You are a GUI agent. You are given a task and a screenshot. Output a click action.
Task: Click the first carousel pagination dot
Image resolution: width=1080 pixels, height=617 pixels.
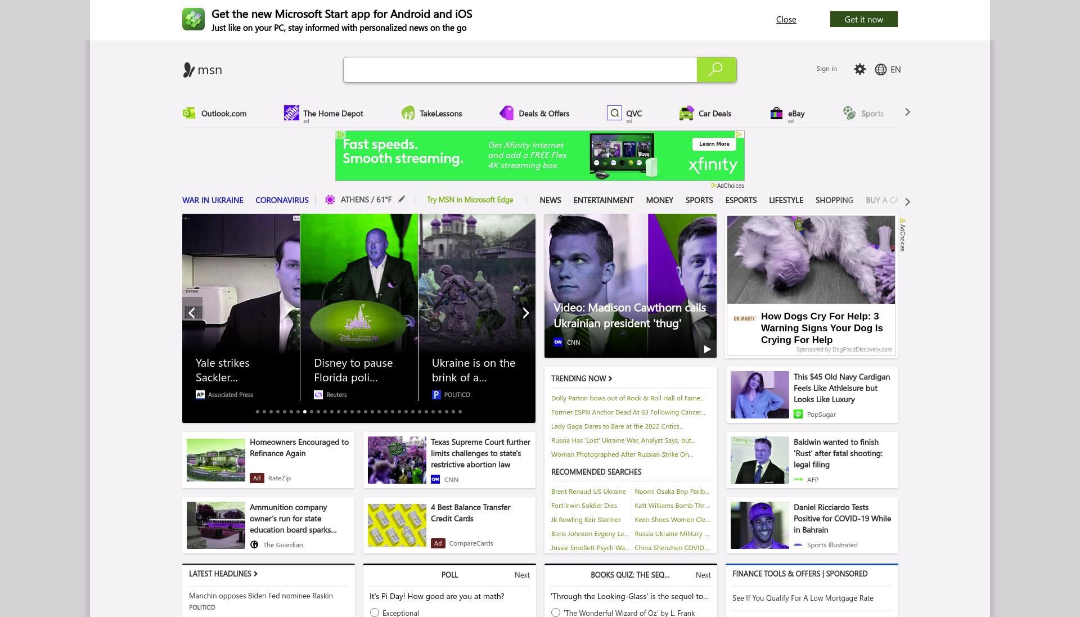click(x=258, y=412)
